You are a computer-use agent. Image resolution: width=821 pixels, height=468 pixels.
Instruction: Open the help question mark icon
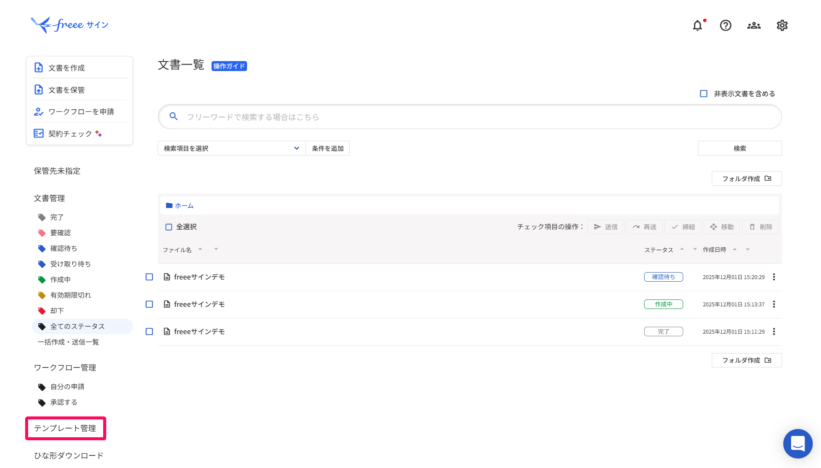726,26
